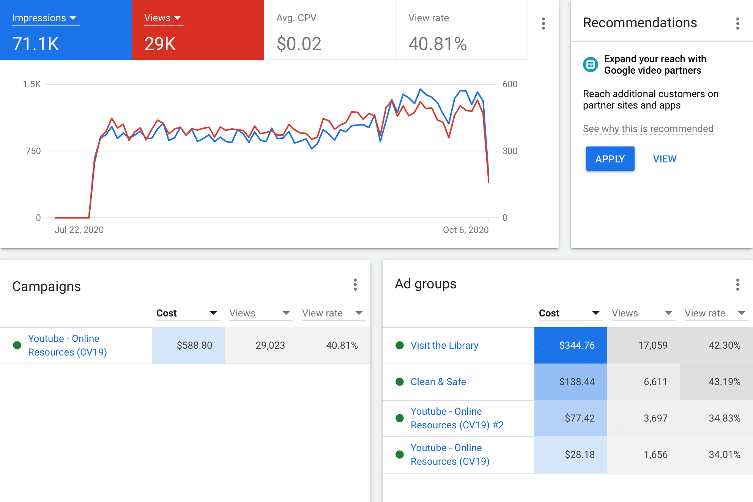Click the 6,611 views value
753x502 pixels.
655,382
